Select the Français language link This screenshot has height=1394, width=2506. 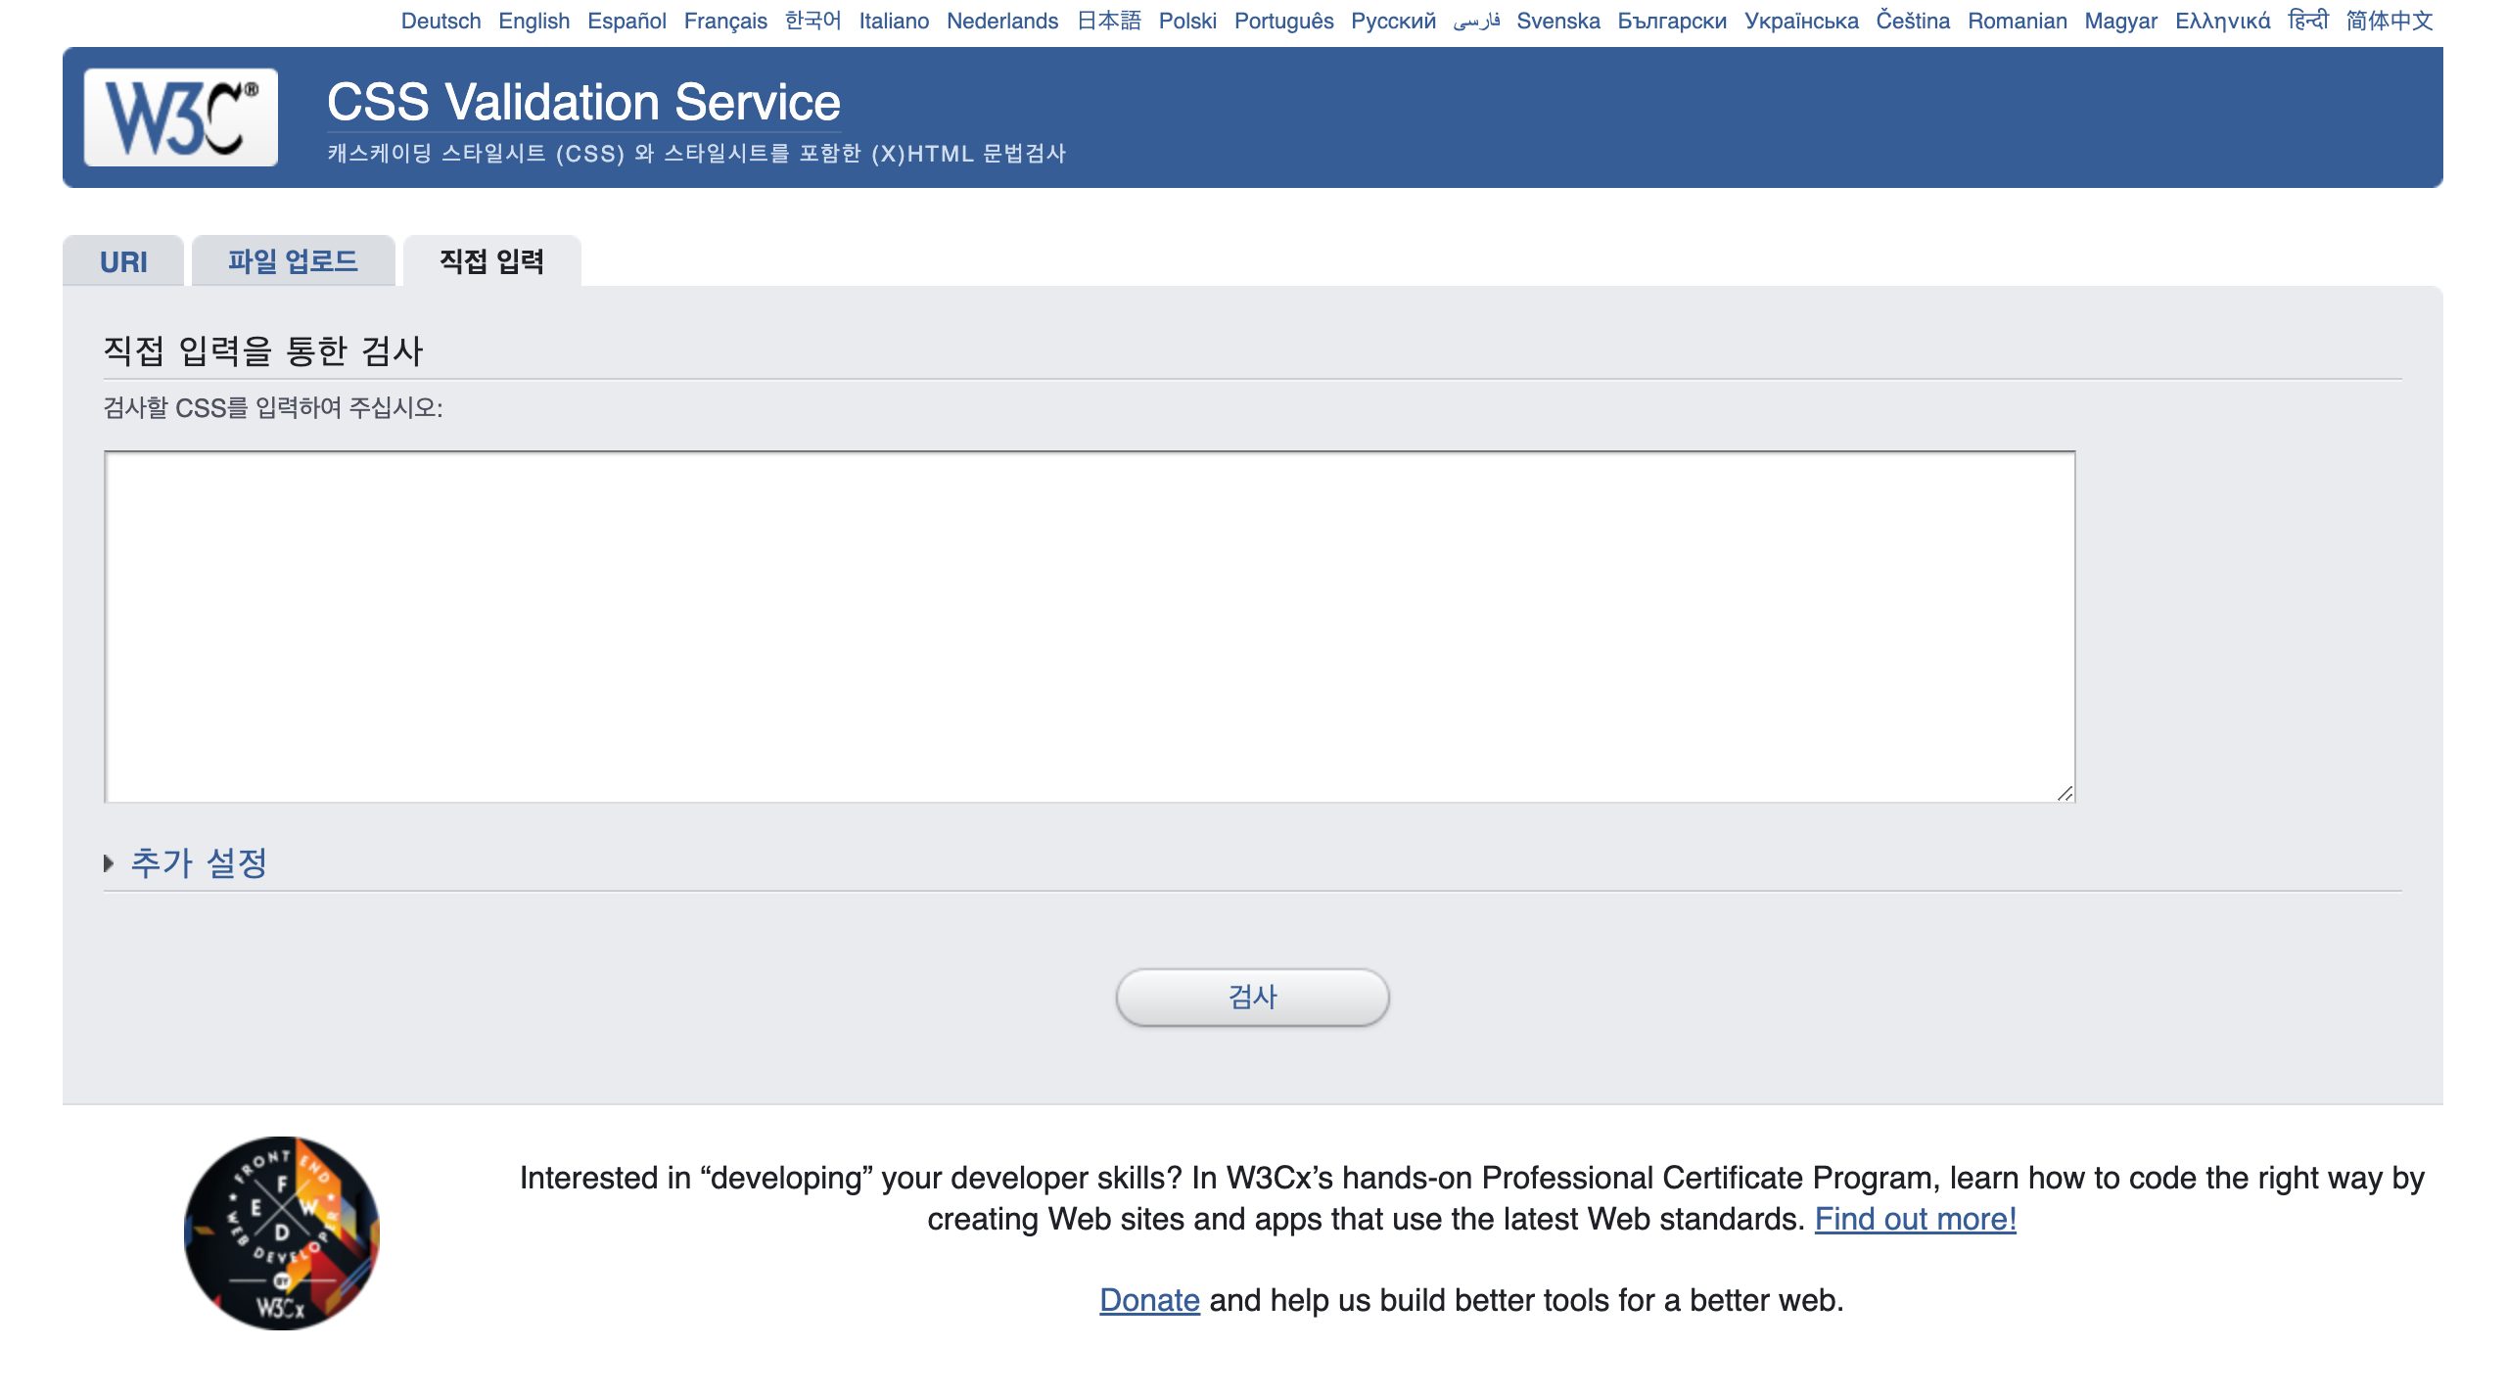[x=724, y=21]
